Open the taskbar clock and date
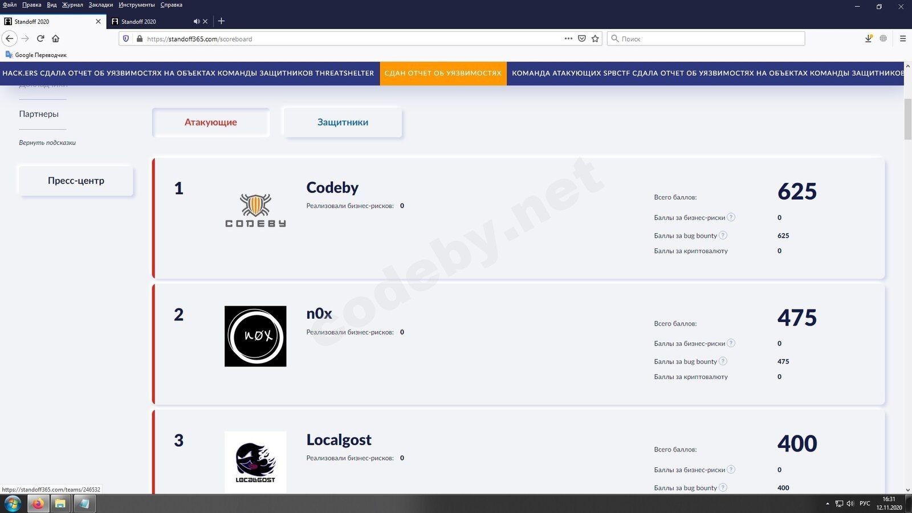 pos(889,503)
